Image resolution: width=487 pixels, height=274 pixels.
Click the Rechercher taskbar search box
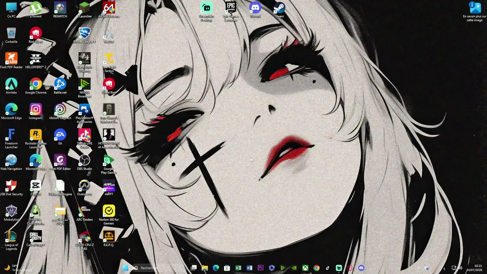pos(160,268)
